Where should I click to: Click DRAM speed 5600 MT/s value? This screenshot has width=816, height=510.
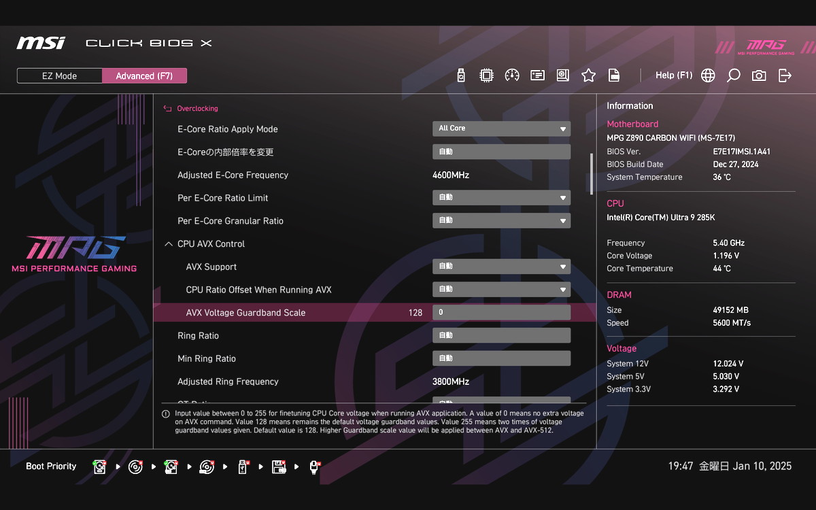click(732, 323)
